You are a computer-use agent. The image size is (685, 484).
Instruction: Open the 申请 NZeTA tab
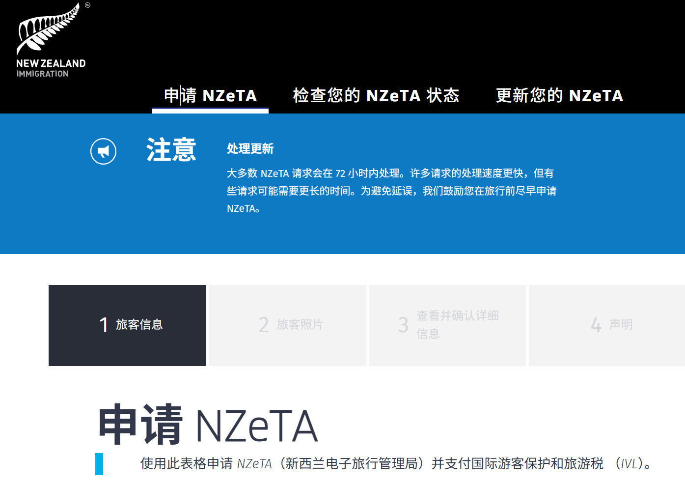click(x=210, y=95)
